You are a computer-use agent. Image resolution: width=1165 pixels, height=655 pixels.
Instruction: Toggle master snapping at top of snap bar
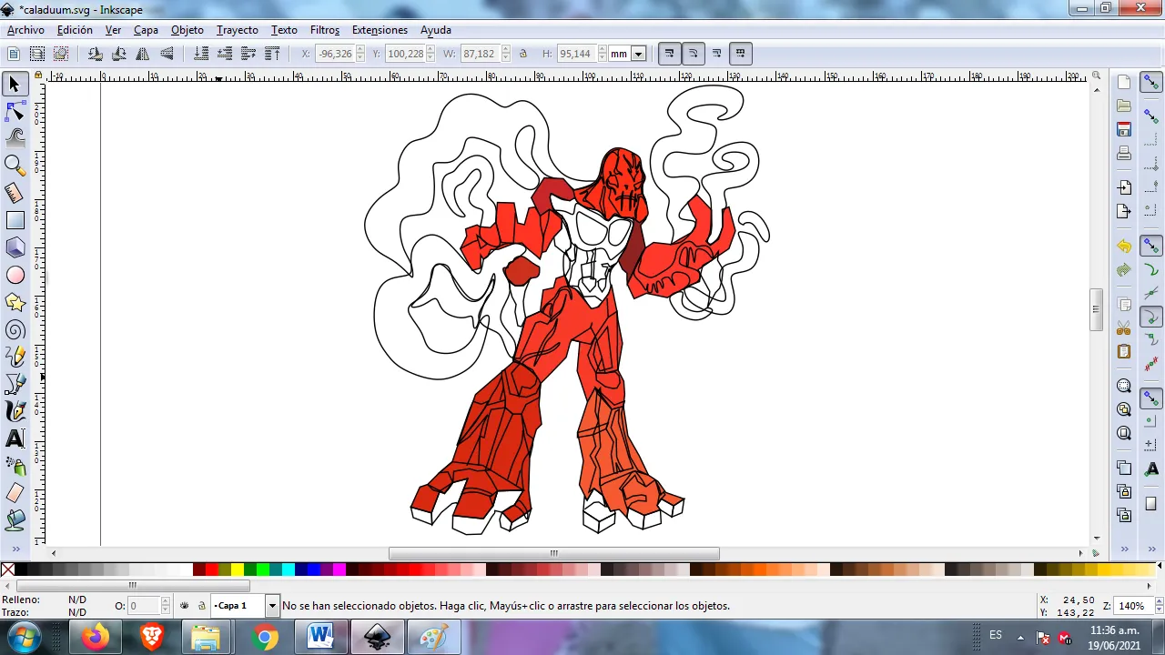pyautogui.click(x=1151, y=83)
